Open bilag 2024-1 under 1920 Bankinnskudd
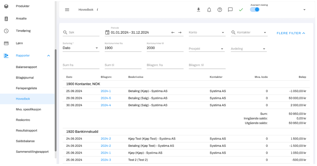 click(106, 153)
